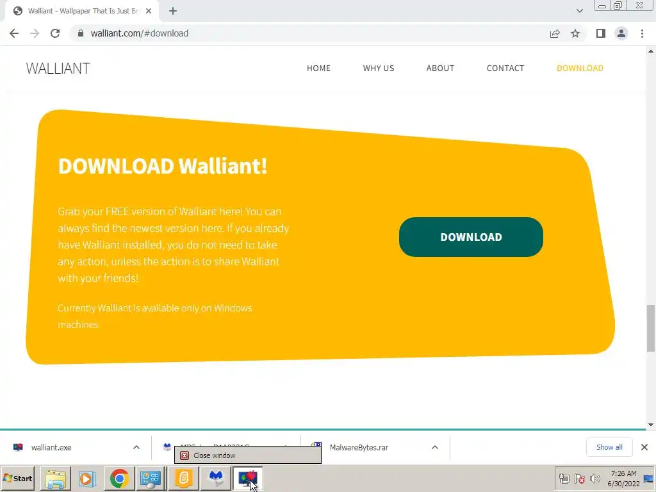656x492 pixels.
Task: Select the Walliant browser tab
Action: pos(81,11)
